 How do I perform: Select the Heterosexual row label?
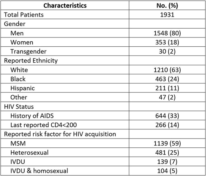(29, 152)
